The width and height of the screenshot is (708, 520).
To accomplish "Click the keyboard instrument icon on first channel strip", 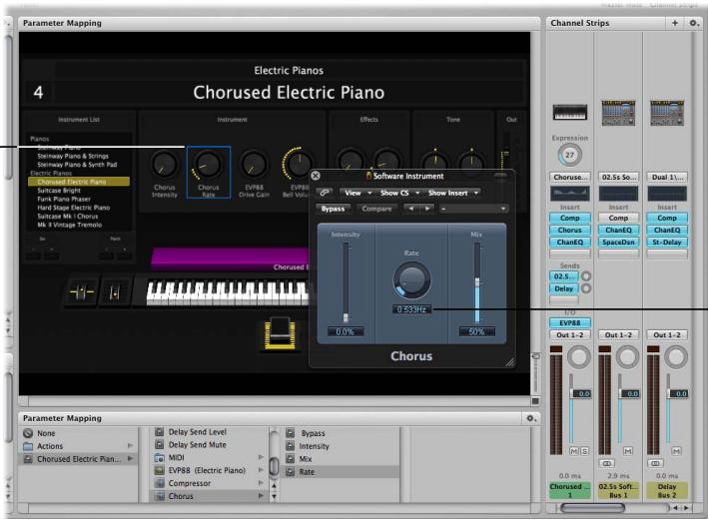I will click(x=570, y=112).
